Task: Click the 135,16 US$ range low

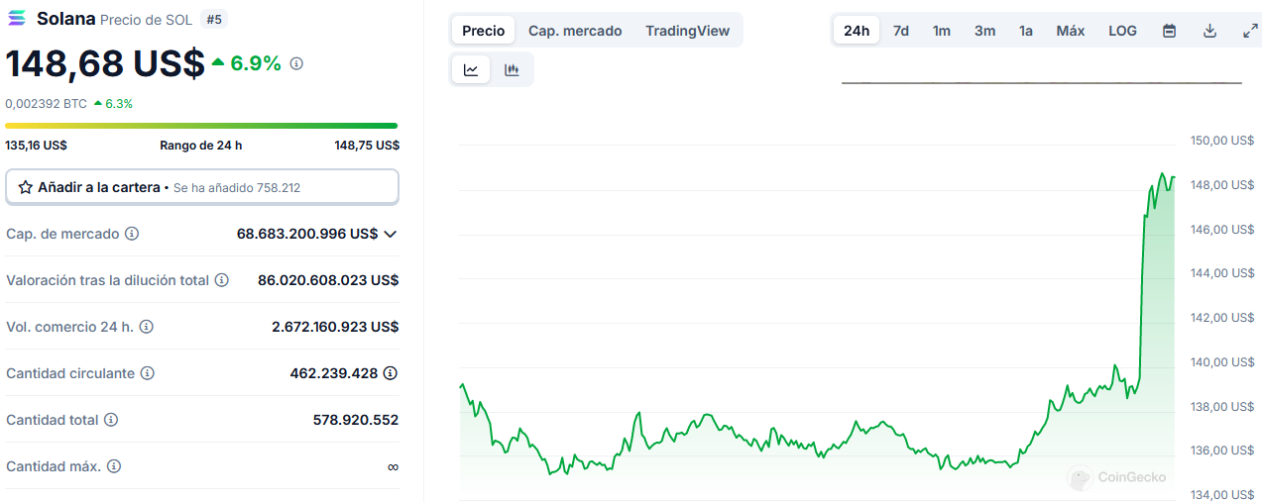Action: tap(36, 146)
